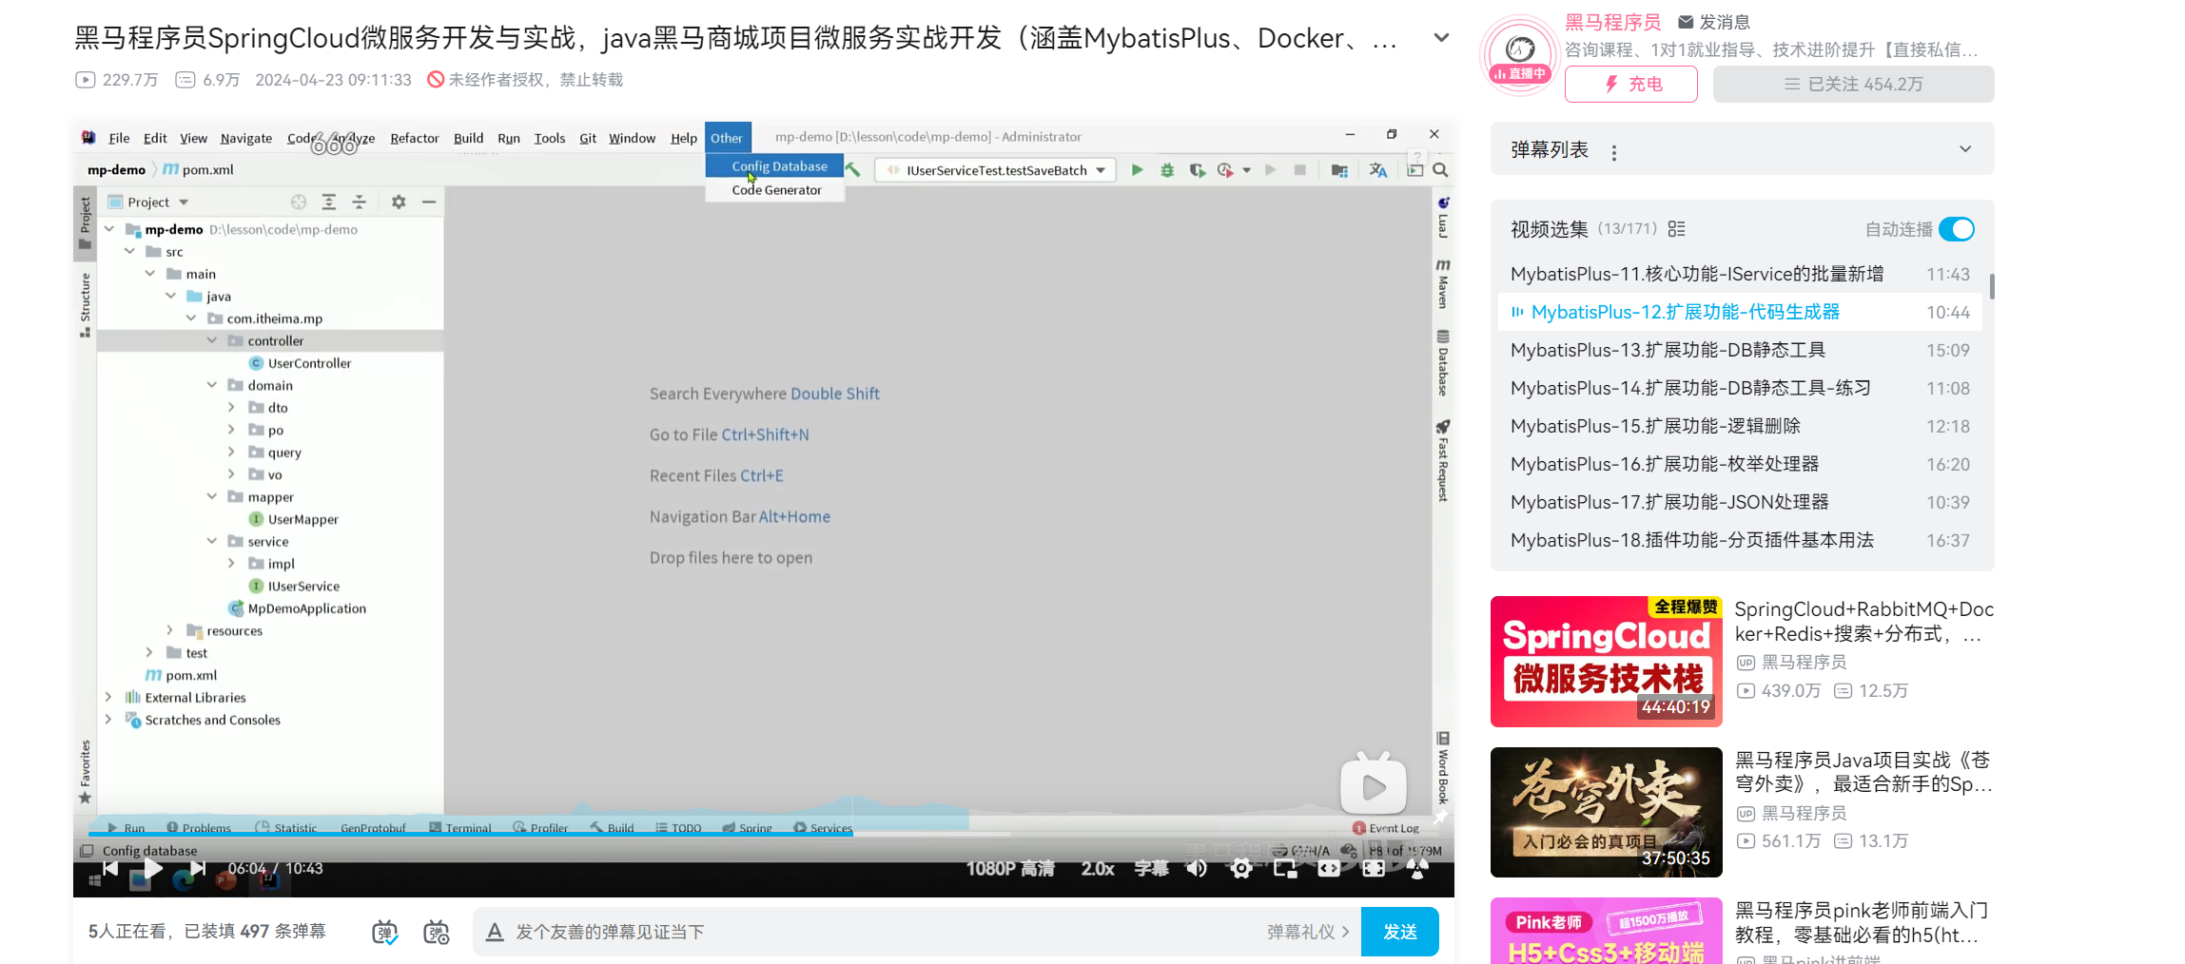Switch player to wide-screen mode
The image size is (2185, 964).
point(1329,868)
